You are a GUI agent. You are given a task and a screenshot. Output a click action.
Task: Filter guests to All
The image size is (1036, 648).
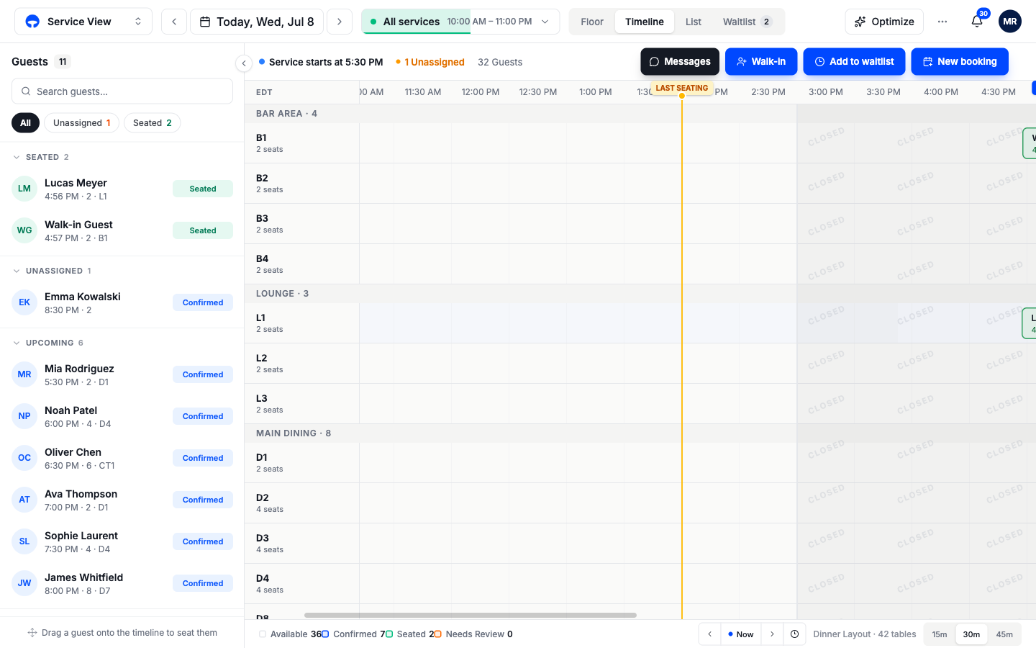tap(25, 123)
